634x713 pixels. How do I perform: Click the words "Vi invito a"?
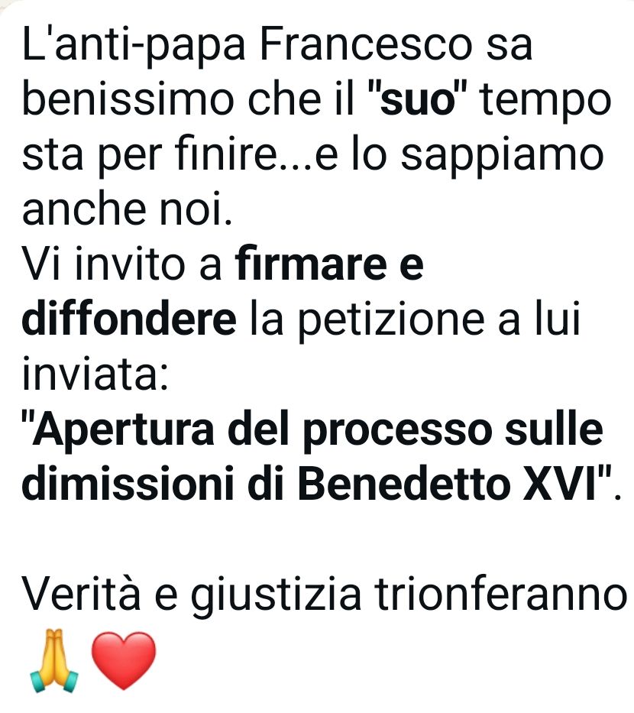click(121, 264)
